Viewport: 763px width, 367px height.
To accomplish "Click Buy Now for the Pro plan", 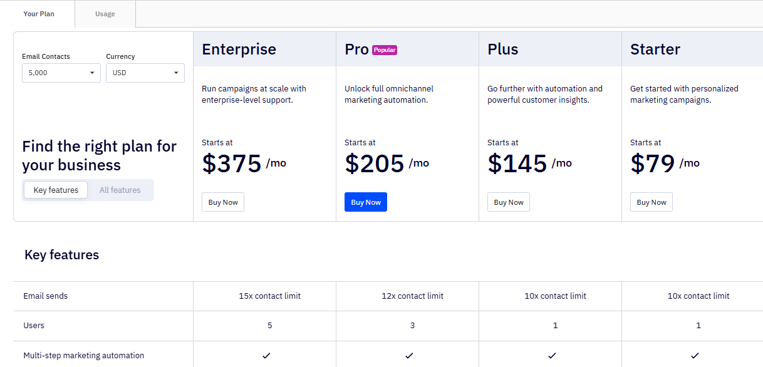I will [x=365, y=202].
